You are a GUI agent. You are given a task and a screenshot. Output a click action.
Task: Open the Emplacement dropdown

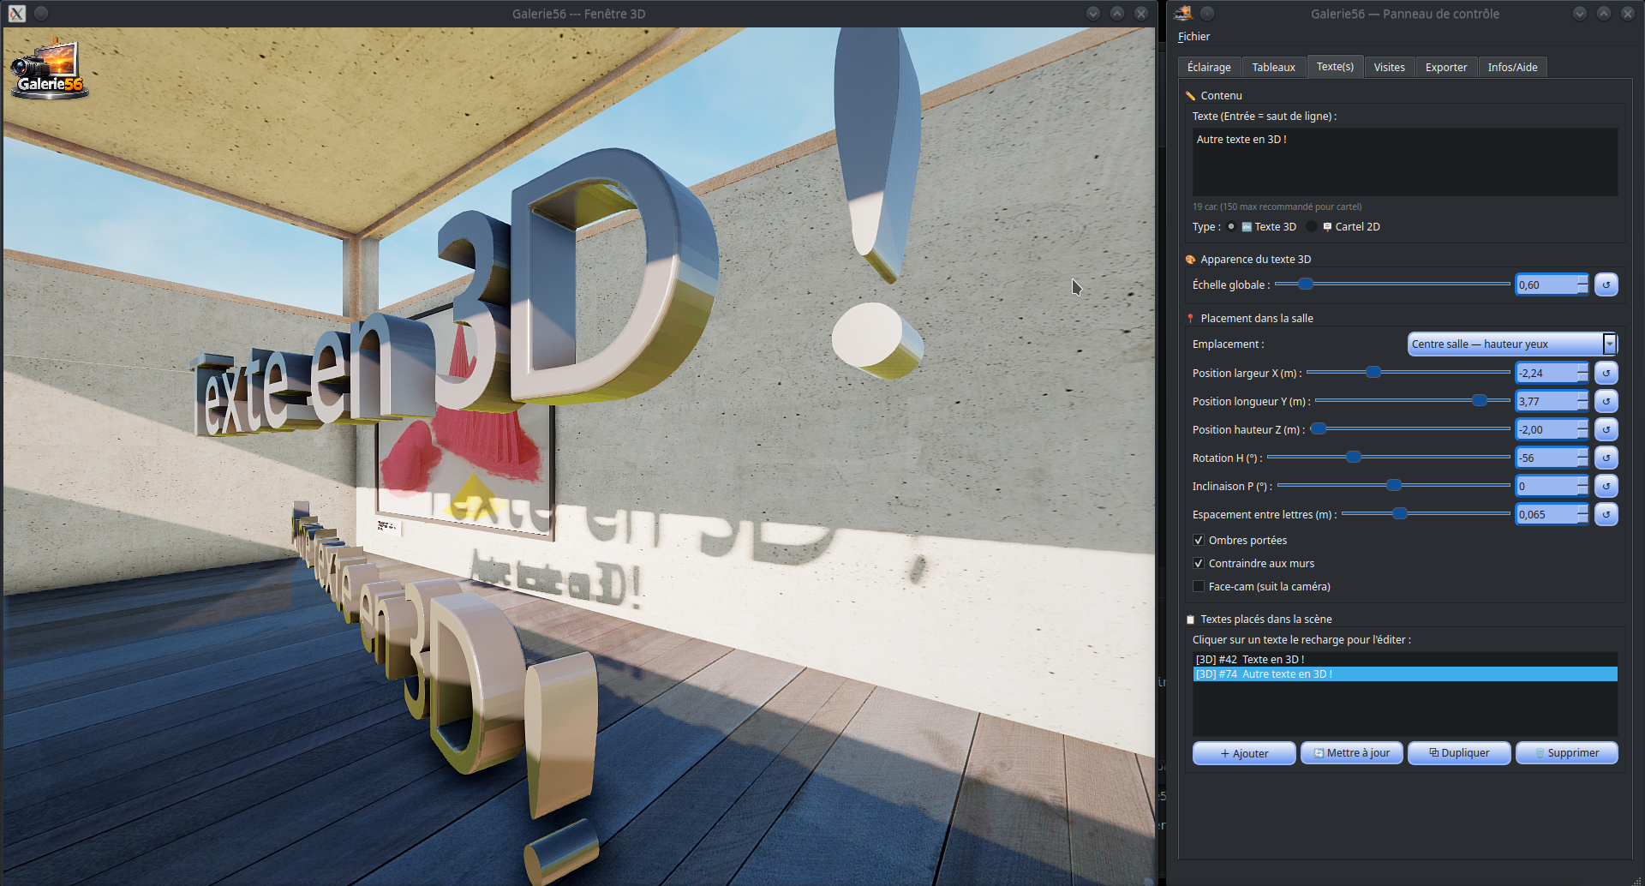point(1512,344)
